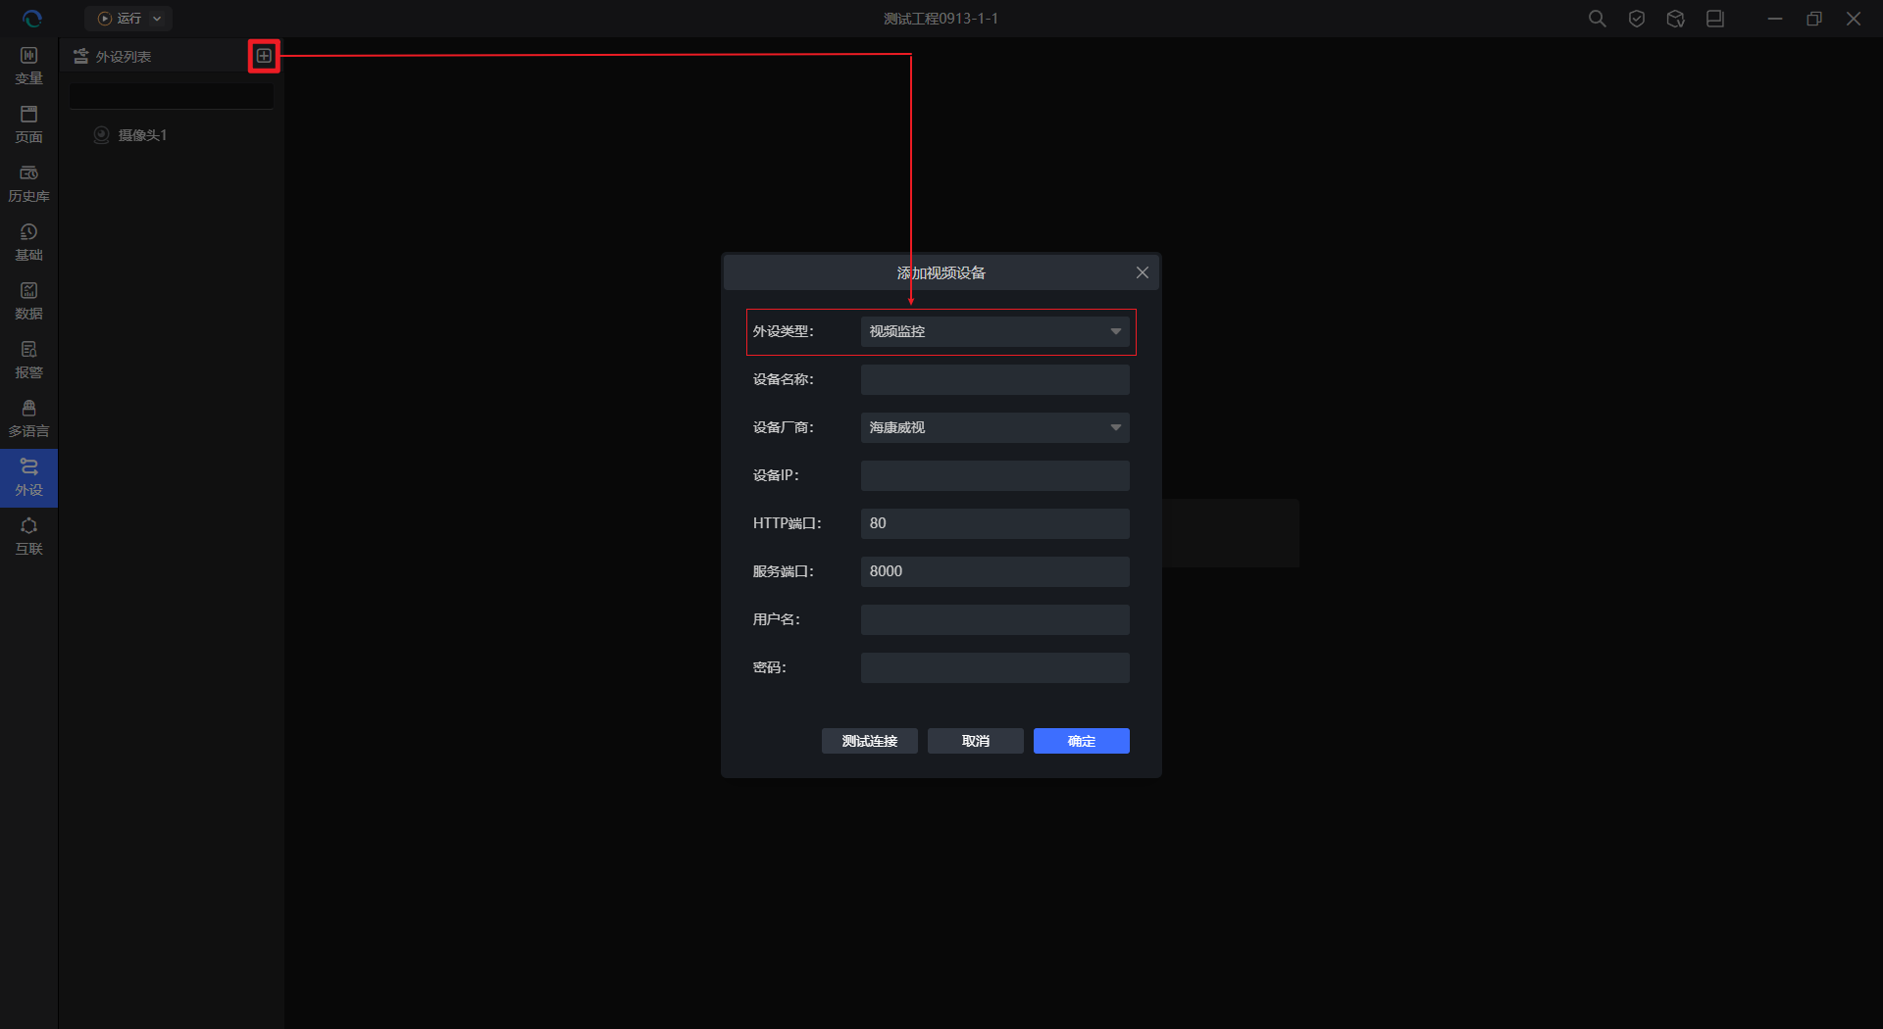Click the 设备名称 input field
This screenshot has height=1029, width=1883.
994,379
